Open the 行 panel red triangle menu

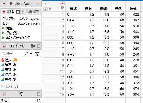[4, 94]
